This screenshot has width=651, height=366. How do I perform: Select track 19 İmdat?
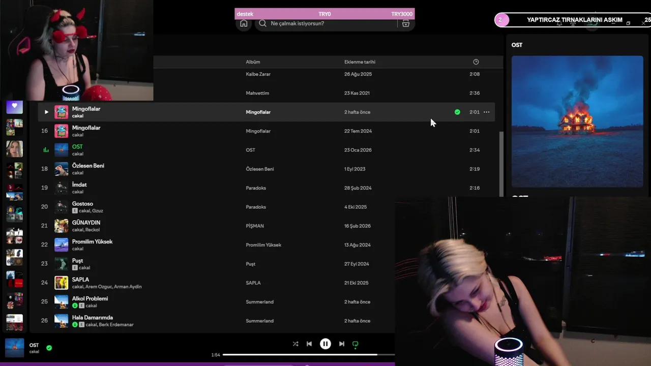pos(79,185)
